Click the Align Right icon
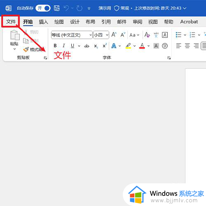This screenshot has width=206, height=206. pos(196,46)
